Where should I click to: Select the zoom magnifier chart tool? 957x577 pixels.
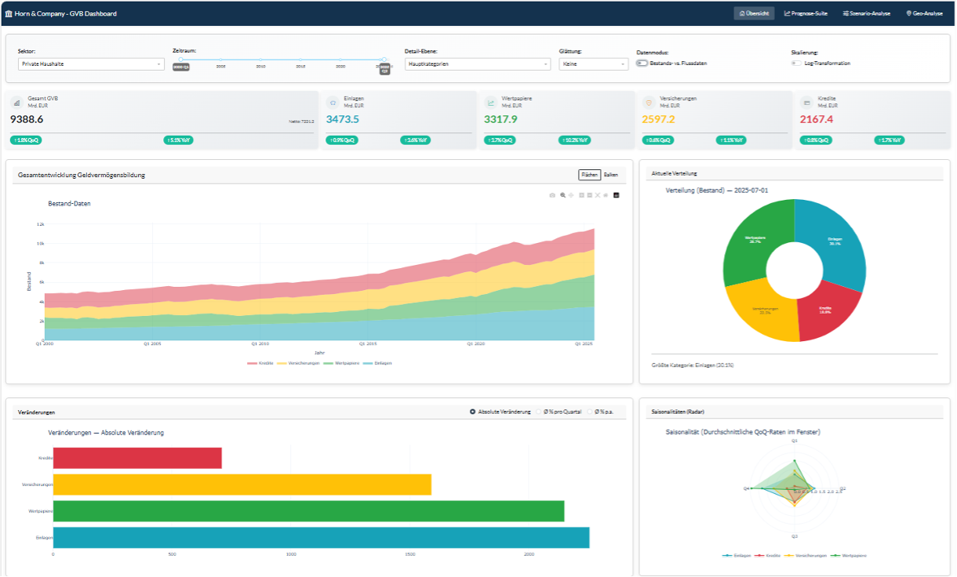(x=562, y=194)
